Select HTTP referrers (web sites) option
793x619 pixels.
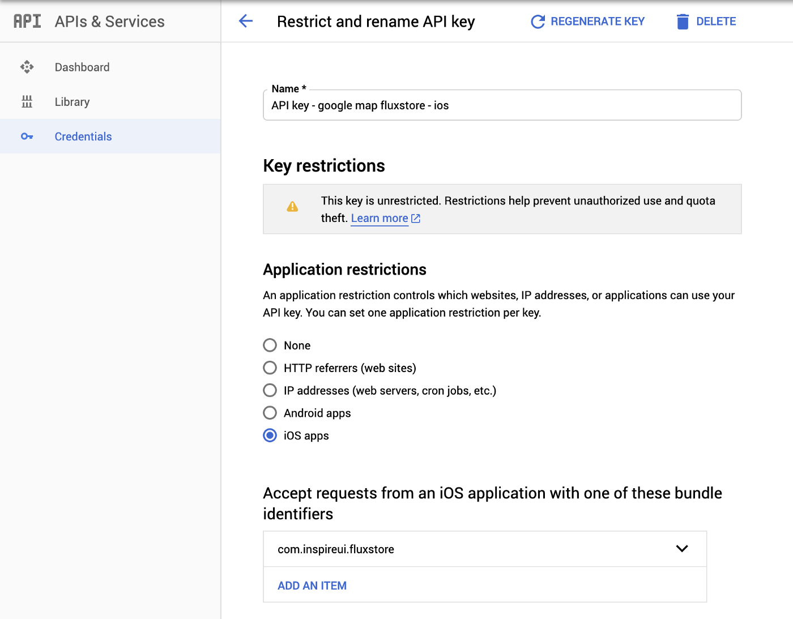coord(270,368)
